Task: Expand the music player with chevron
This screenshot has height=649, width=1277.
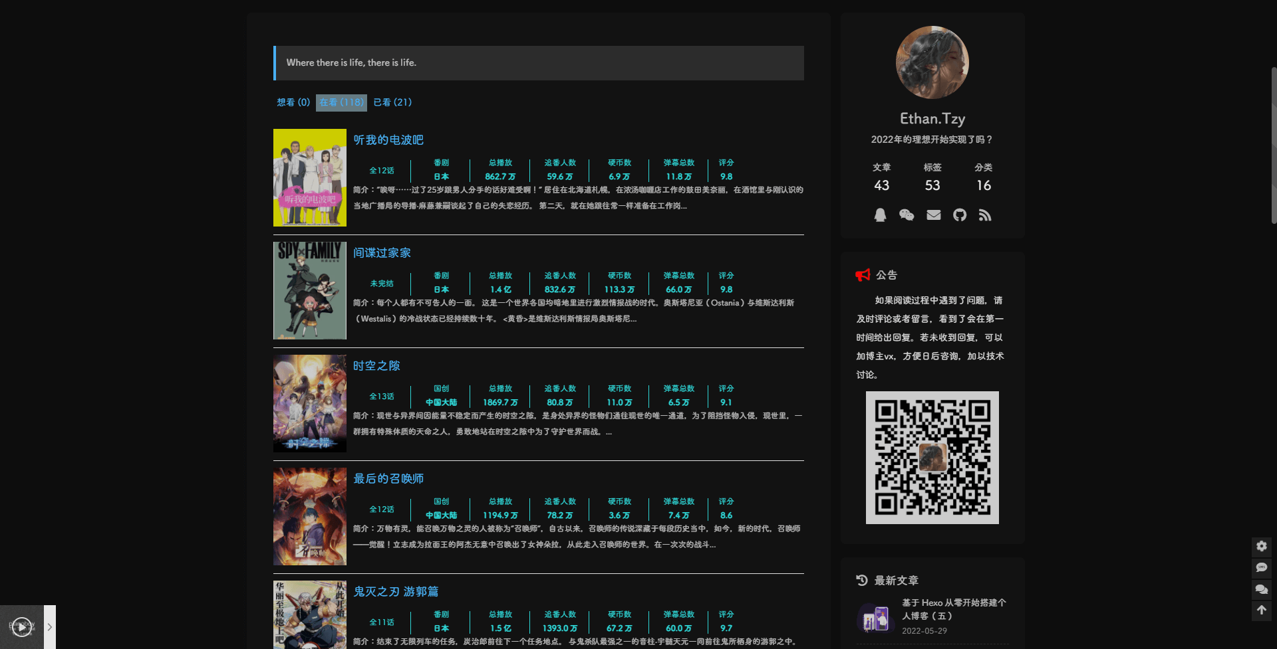Action: (50, 626)
